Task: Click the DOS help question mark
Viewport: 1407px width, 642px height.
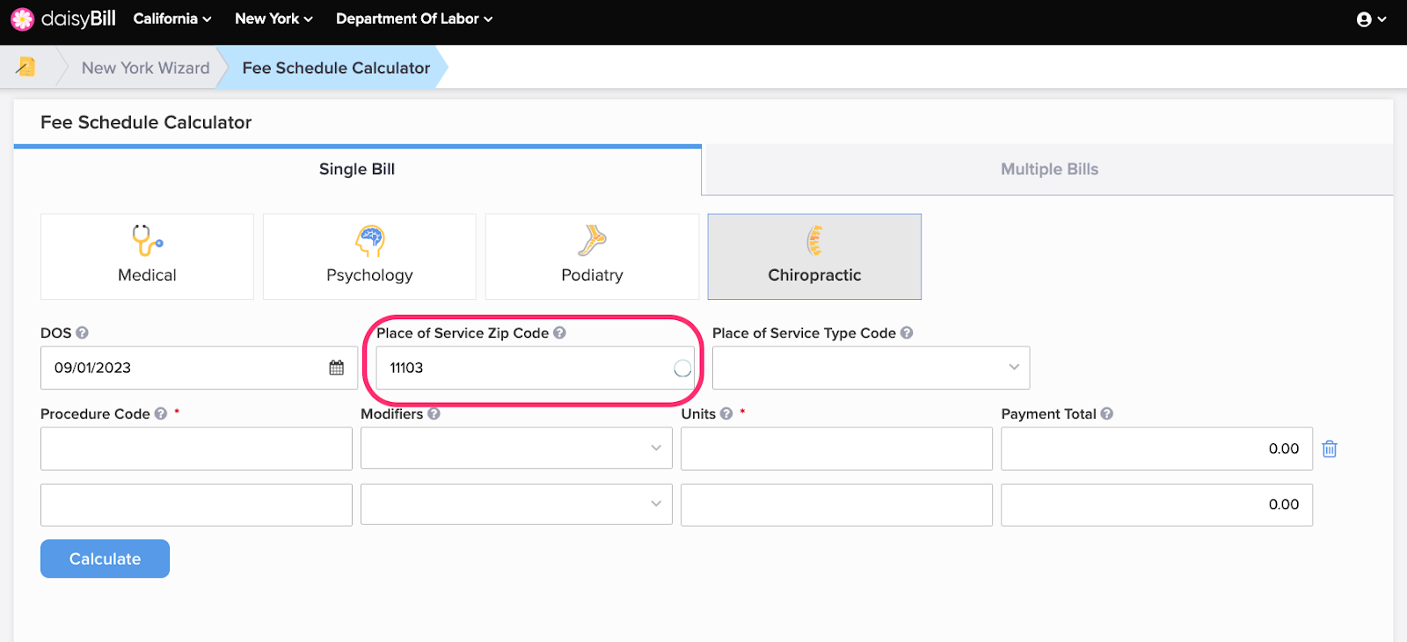Action: (82, 332)
